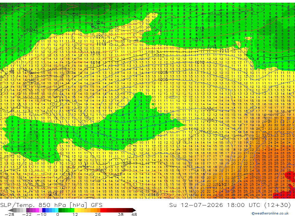Open the ©weatheronline.co.uk credit link

270,213
